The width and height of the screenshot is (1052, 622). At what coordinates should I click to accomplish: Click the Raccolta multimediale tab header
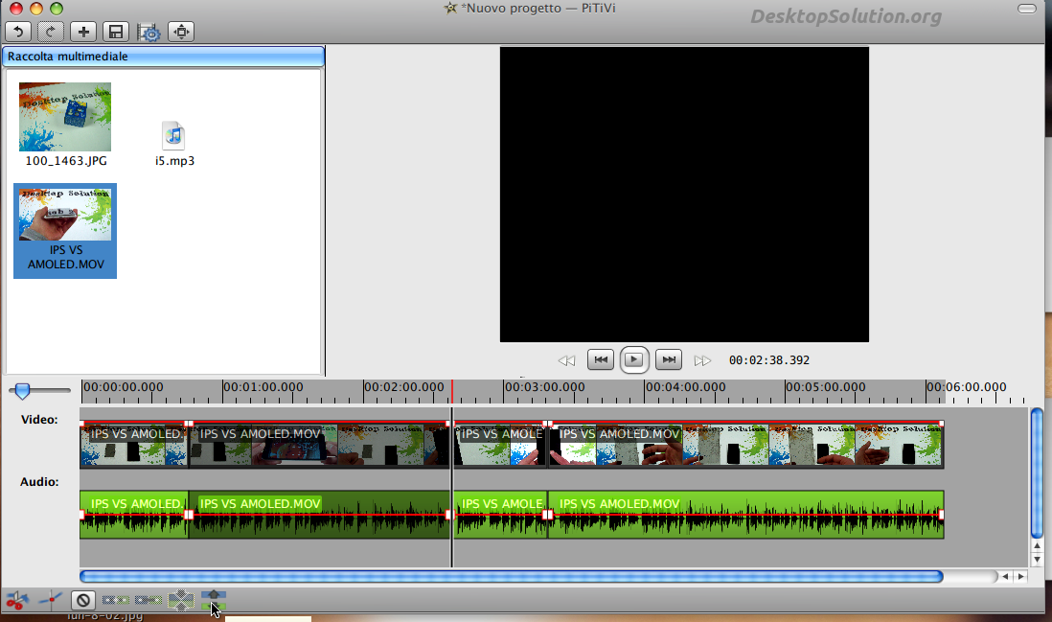[163, 57]
